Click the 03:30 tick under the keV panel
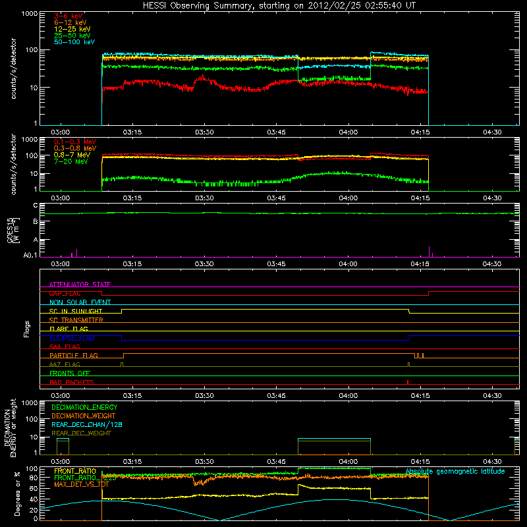This screenshot has width=527, height=527. [x=204, y=132]
